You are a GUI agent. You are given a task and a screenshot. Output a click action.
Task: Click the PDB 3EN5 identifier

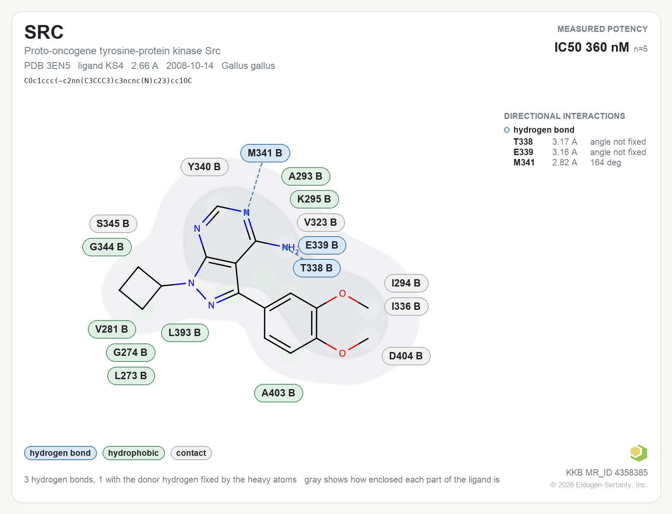[47, 66]
